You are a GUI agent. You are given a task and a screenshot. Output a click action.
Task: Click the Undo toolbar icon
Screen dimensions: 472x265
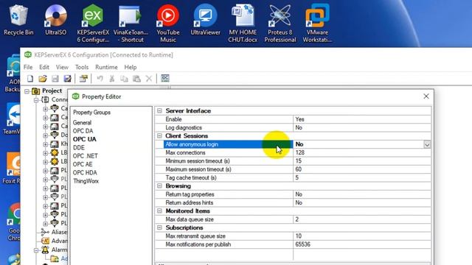[100, 79]
